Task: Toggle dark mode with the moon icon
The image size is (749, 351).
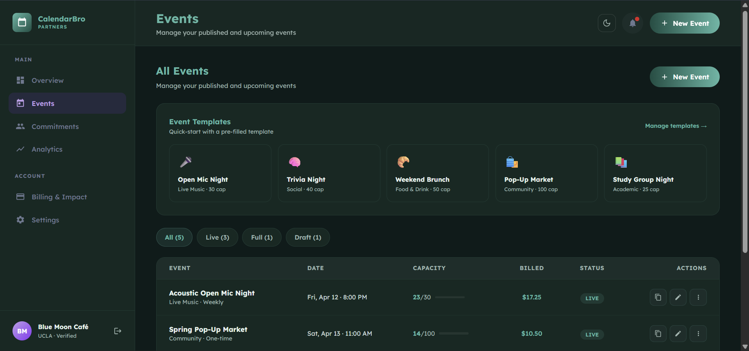Action: 606,23
